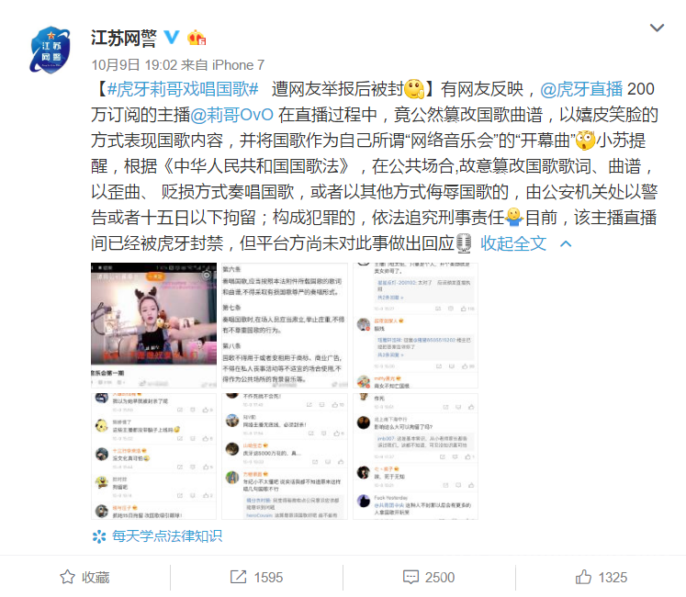
Task: Open the @莉哥OvO mention link
Action: (231, 115)
